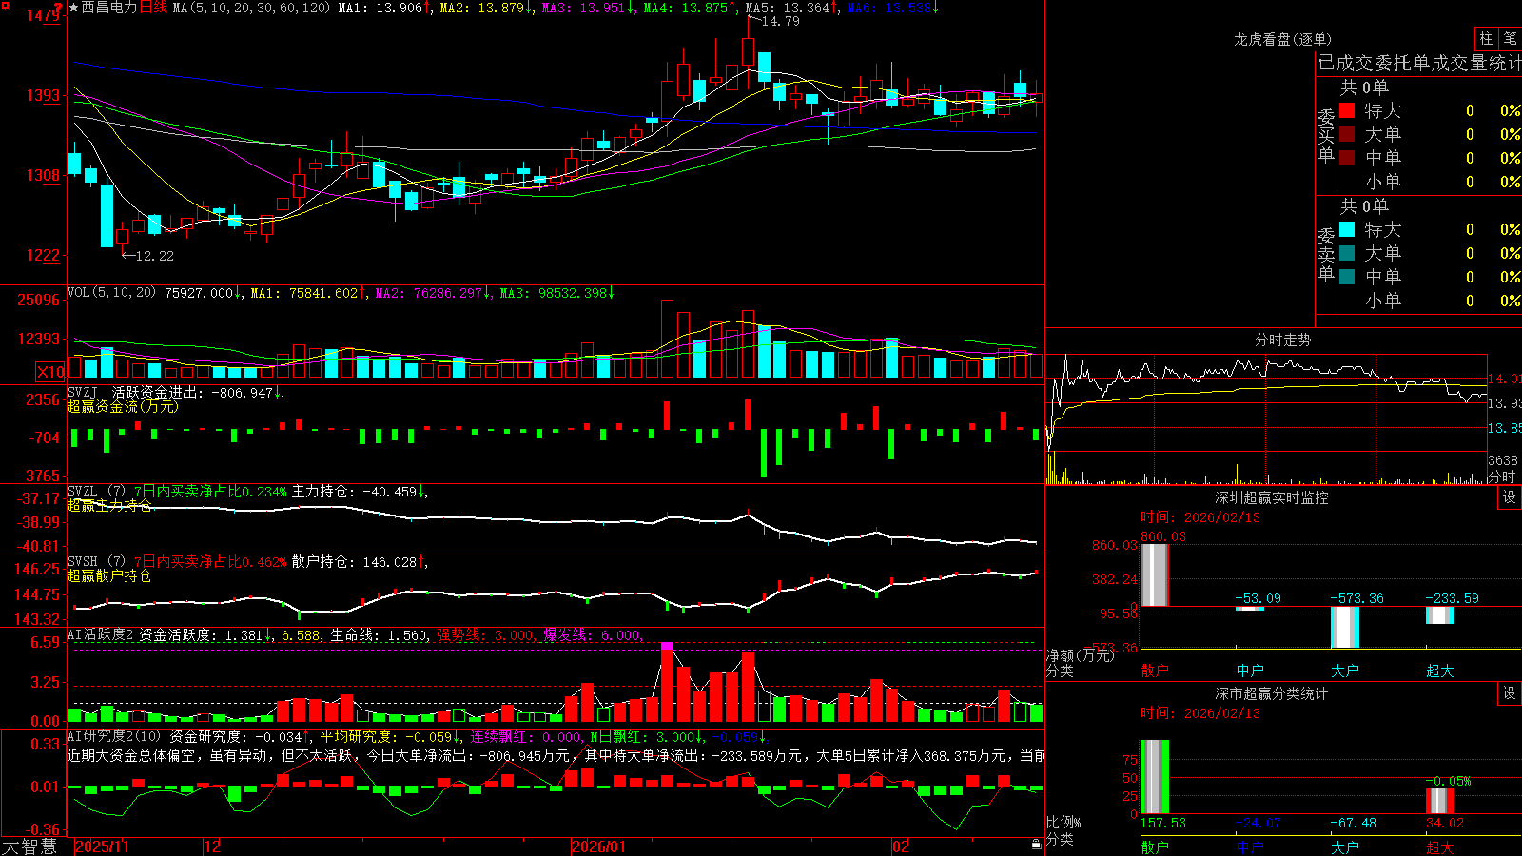Image resolution: width=1522 pixels, height=856 pixels.
Task: Click the 超赢资金流(万元) label
Action: [123, 406]
